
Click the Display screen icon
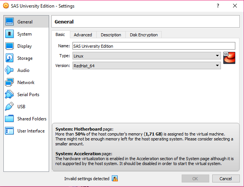(9, 46)
